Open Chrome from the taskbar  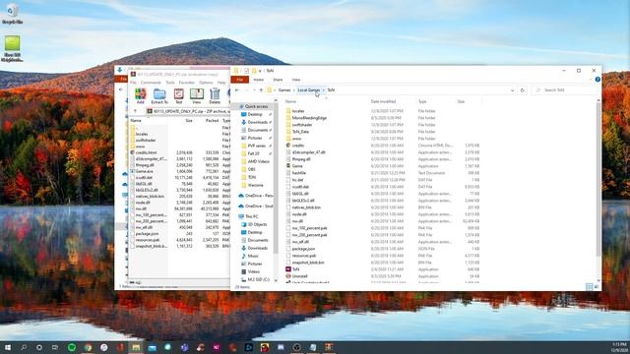[x=88, y=347]
